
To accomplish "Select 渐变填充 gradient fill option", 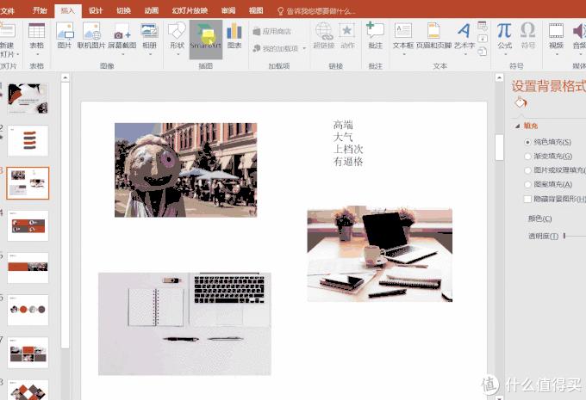I will pos(527,157).
